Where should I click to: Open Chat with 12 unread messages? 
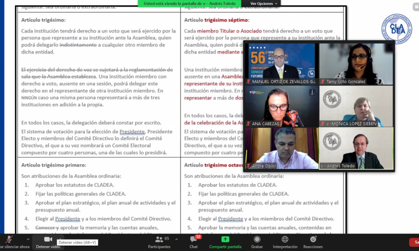[x=194, y=242]
